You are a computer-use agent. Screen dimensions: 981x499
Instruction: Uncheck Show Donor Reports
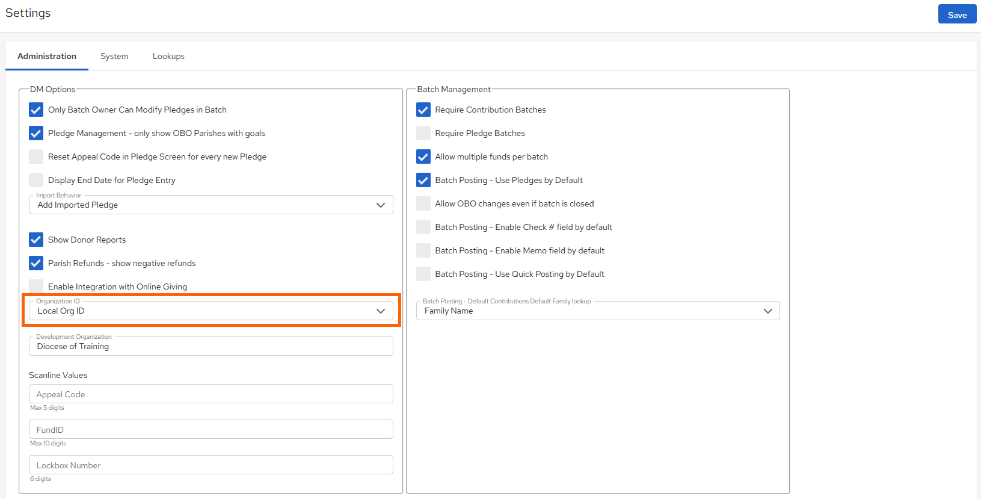(x=36, y=240)
